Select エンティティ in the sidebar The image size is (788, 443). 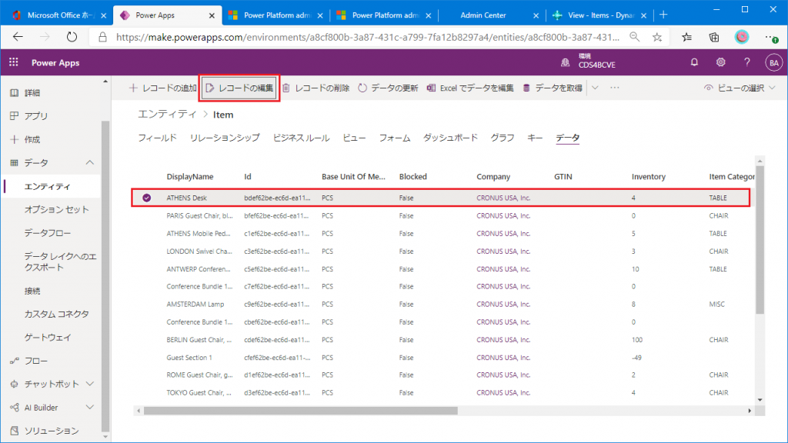click(x=50, y=186)
